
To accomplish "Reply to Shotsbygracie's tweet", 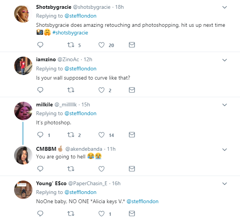I will tap(40, 45).
